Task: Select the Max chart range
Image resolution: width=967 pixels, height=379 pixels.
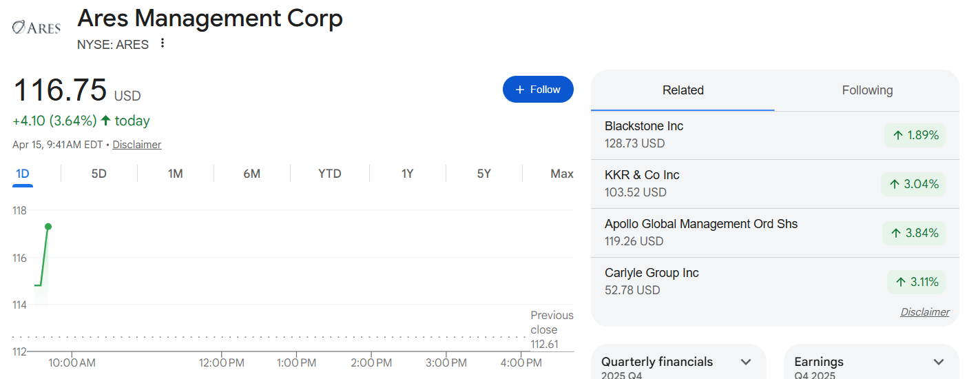Action: (561, 174)
